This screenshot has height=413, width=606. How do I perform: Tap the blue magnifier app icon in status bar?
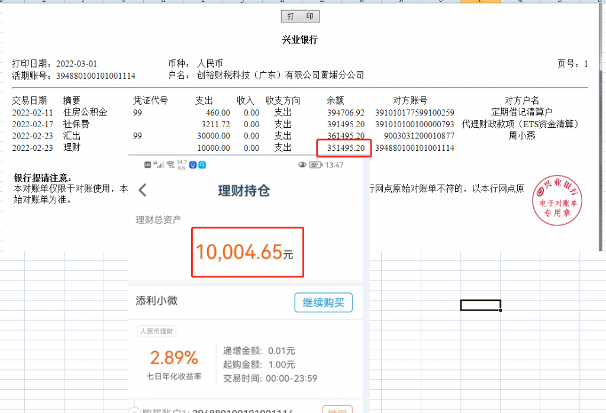202,165
